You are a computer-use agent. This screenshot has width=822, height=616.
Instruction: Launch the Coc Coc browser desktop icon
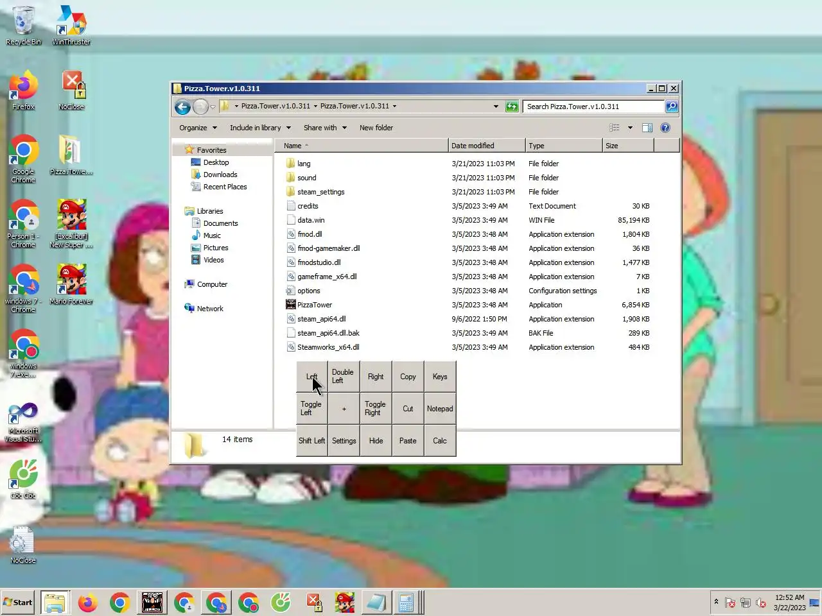23,479
